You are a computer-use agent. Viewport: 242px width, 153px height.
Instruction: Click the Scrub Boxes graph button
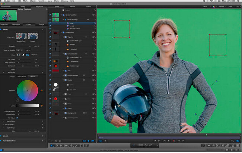[x=22, y=76]
